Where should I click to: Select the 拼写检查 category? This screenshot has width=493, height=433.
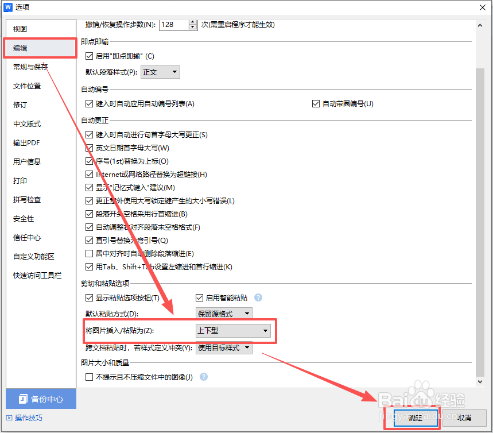click(x=41, y=199)
